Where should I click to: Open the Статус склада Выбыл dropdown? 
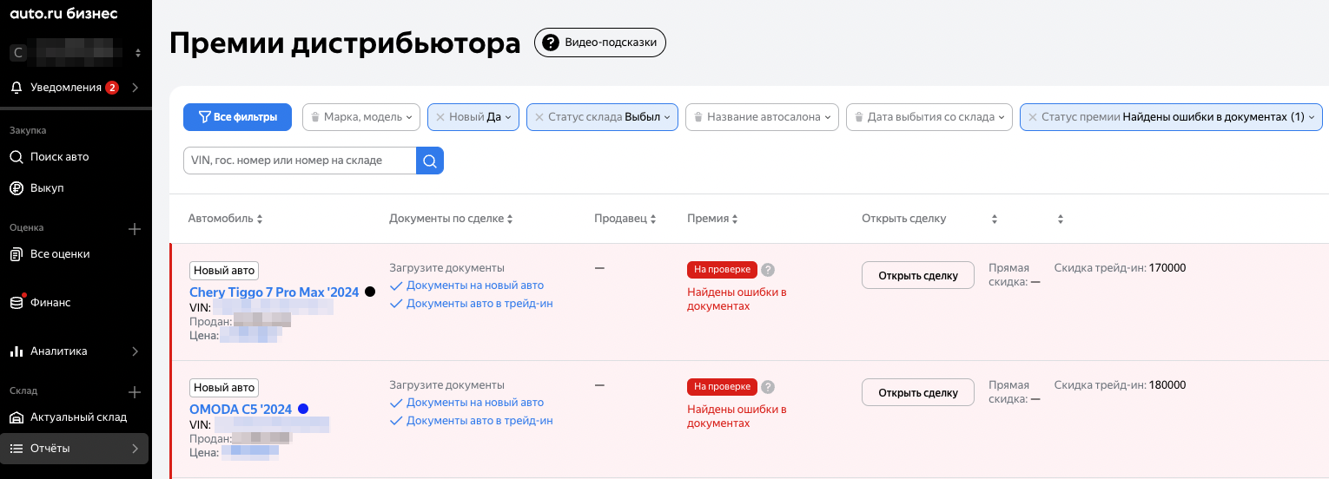[603, 117]
